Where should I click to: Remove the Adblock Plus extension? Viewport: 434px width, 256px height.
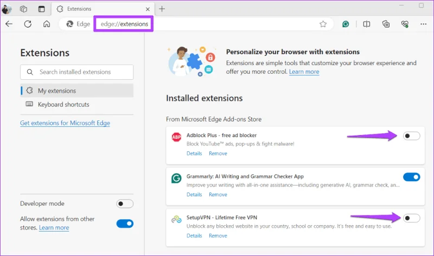point(218,153)
